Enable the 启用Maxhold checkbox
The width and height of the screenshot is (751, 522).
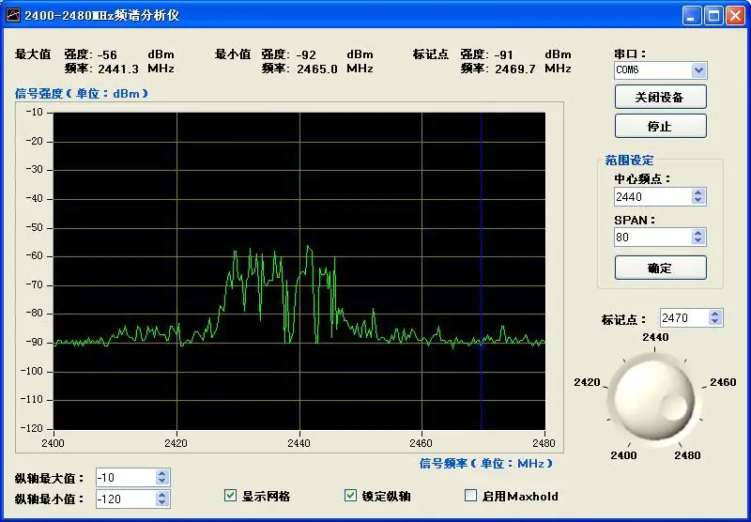pos(471,495)
